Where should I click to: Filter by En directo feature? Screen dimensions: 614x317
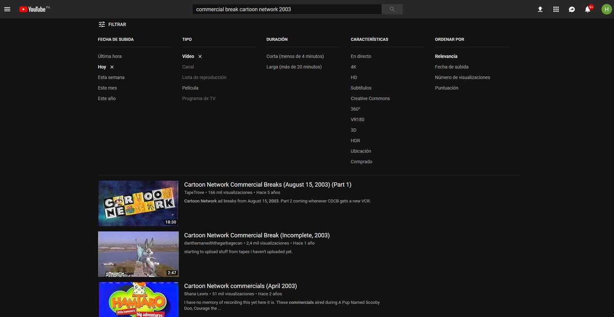click(x=361, y=56)
